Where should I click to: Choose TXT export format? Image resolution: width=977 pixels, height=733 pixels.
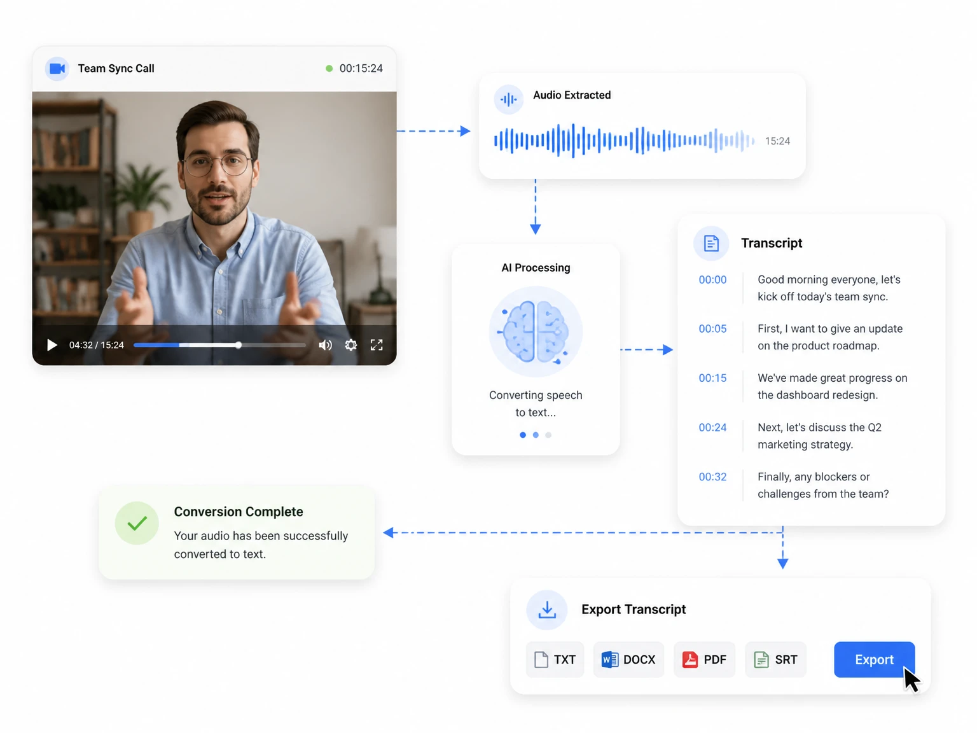point(555,660)
